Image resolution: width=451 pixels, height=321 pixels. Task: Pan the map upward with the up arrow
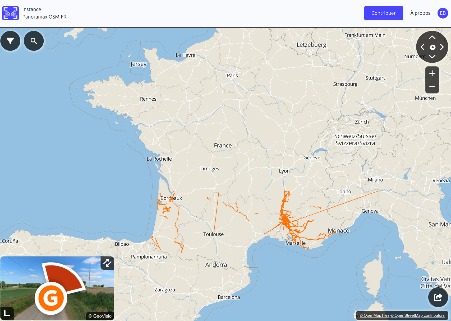coord(432,38)
